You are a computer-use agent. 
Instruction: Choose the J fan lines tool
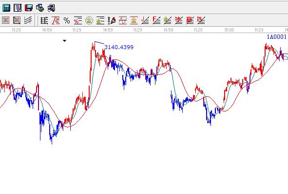(x=145, y=20)
